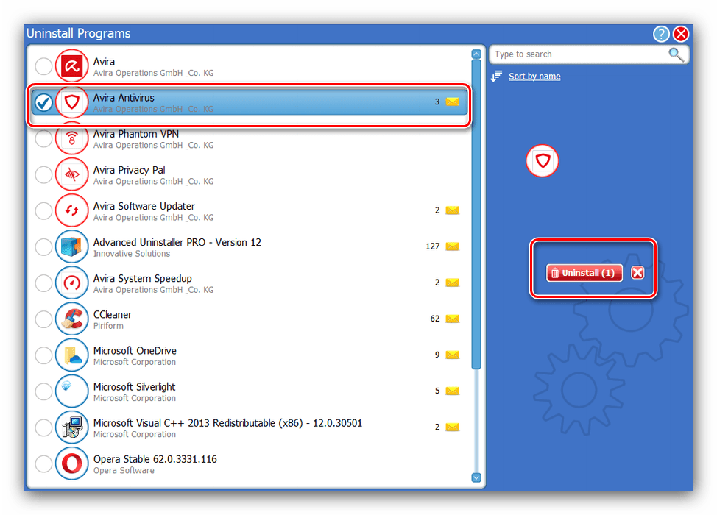Select the Avira Privacy Pal checkbox
The image size is (717, 515).
43,175
